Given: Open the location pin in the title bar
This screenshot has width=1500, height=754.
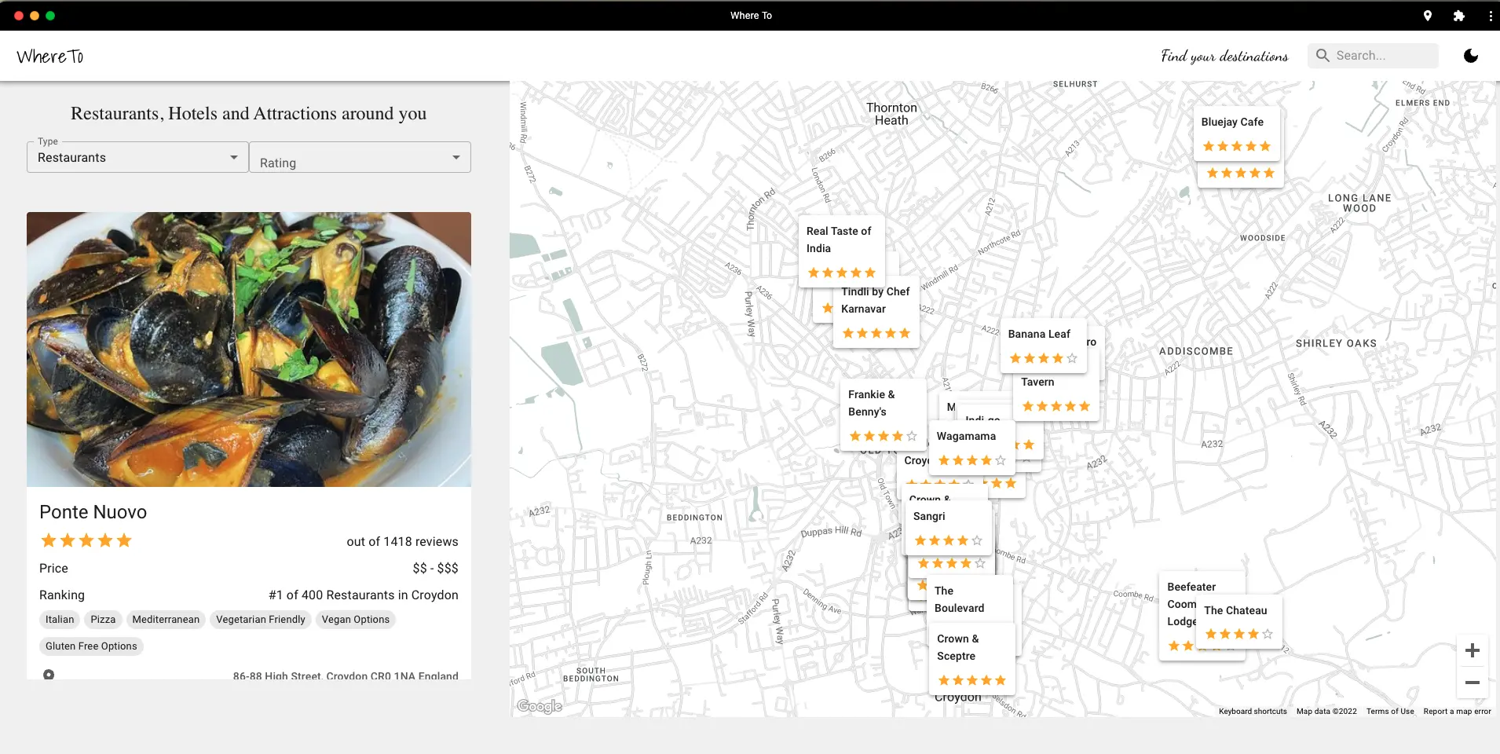Looking at the screenshot, I should (x=1428, y=16).
